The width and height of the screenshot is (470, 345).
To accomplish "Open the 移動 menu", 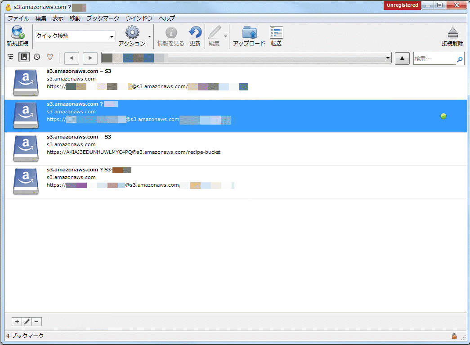I will click(x=75, y=18).
